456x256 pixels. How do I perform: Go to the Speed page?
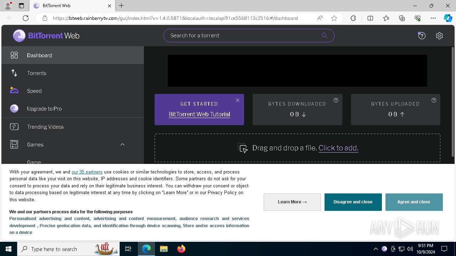72,91
